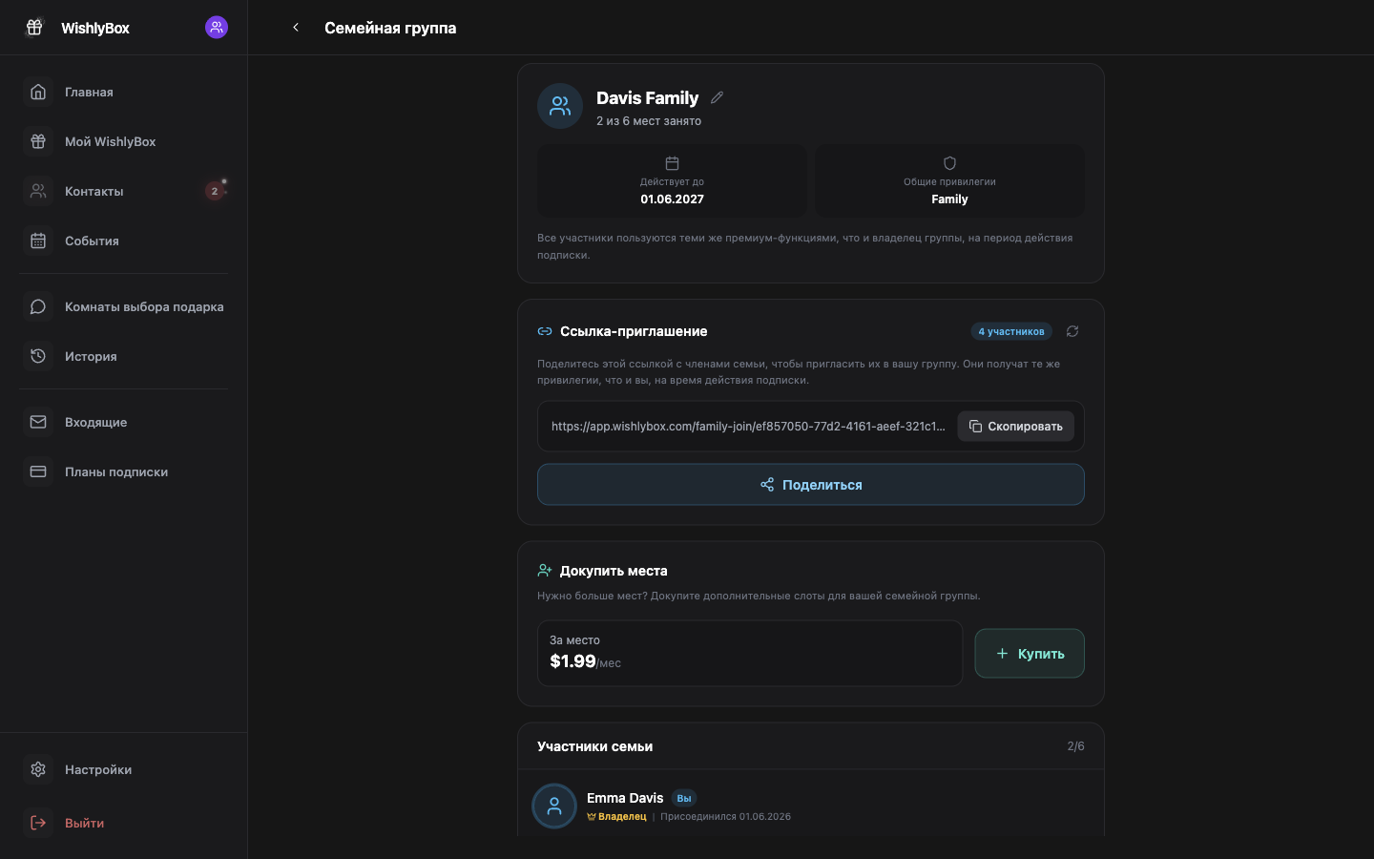This screenshot has height=859, width=1374.
Task: Click the Вы badge next to Emma Davis
Action: click(x=684, y=798)
